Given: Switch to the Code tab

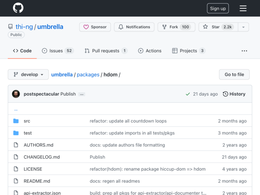Looking at the screenshot, I should coord(22,51).
